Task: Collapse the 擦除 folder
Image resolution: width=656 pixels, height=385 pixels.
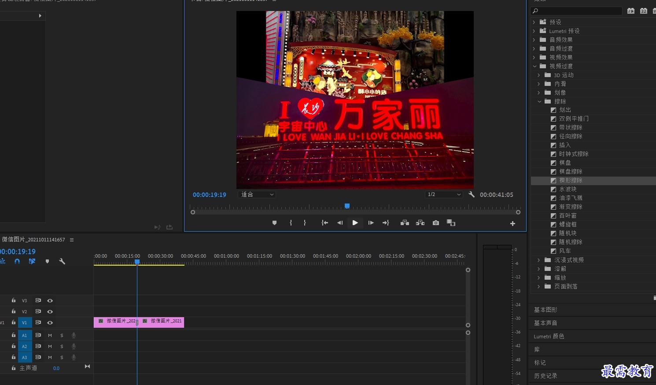Action: click(539, 101)
